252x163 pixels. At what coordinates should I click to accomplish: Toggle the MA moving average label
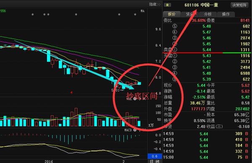point(142,11)
